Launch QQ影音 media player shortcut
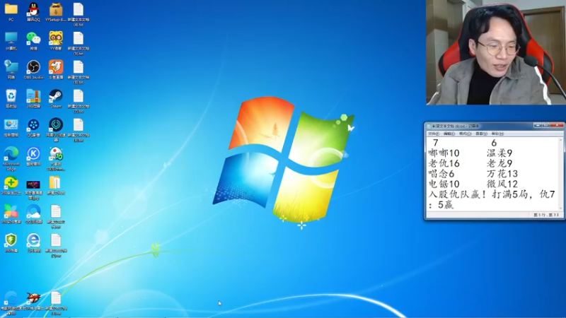Screen dimensions: 566x318 tap(33, 127)
